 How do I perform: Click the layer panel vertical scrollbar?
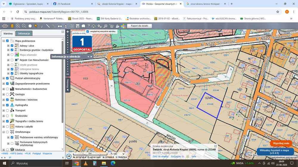click(x=62, y=81)
